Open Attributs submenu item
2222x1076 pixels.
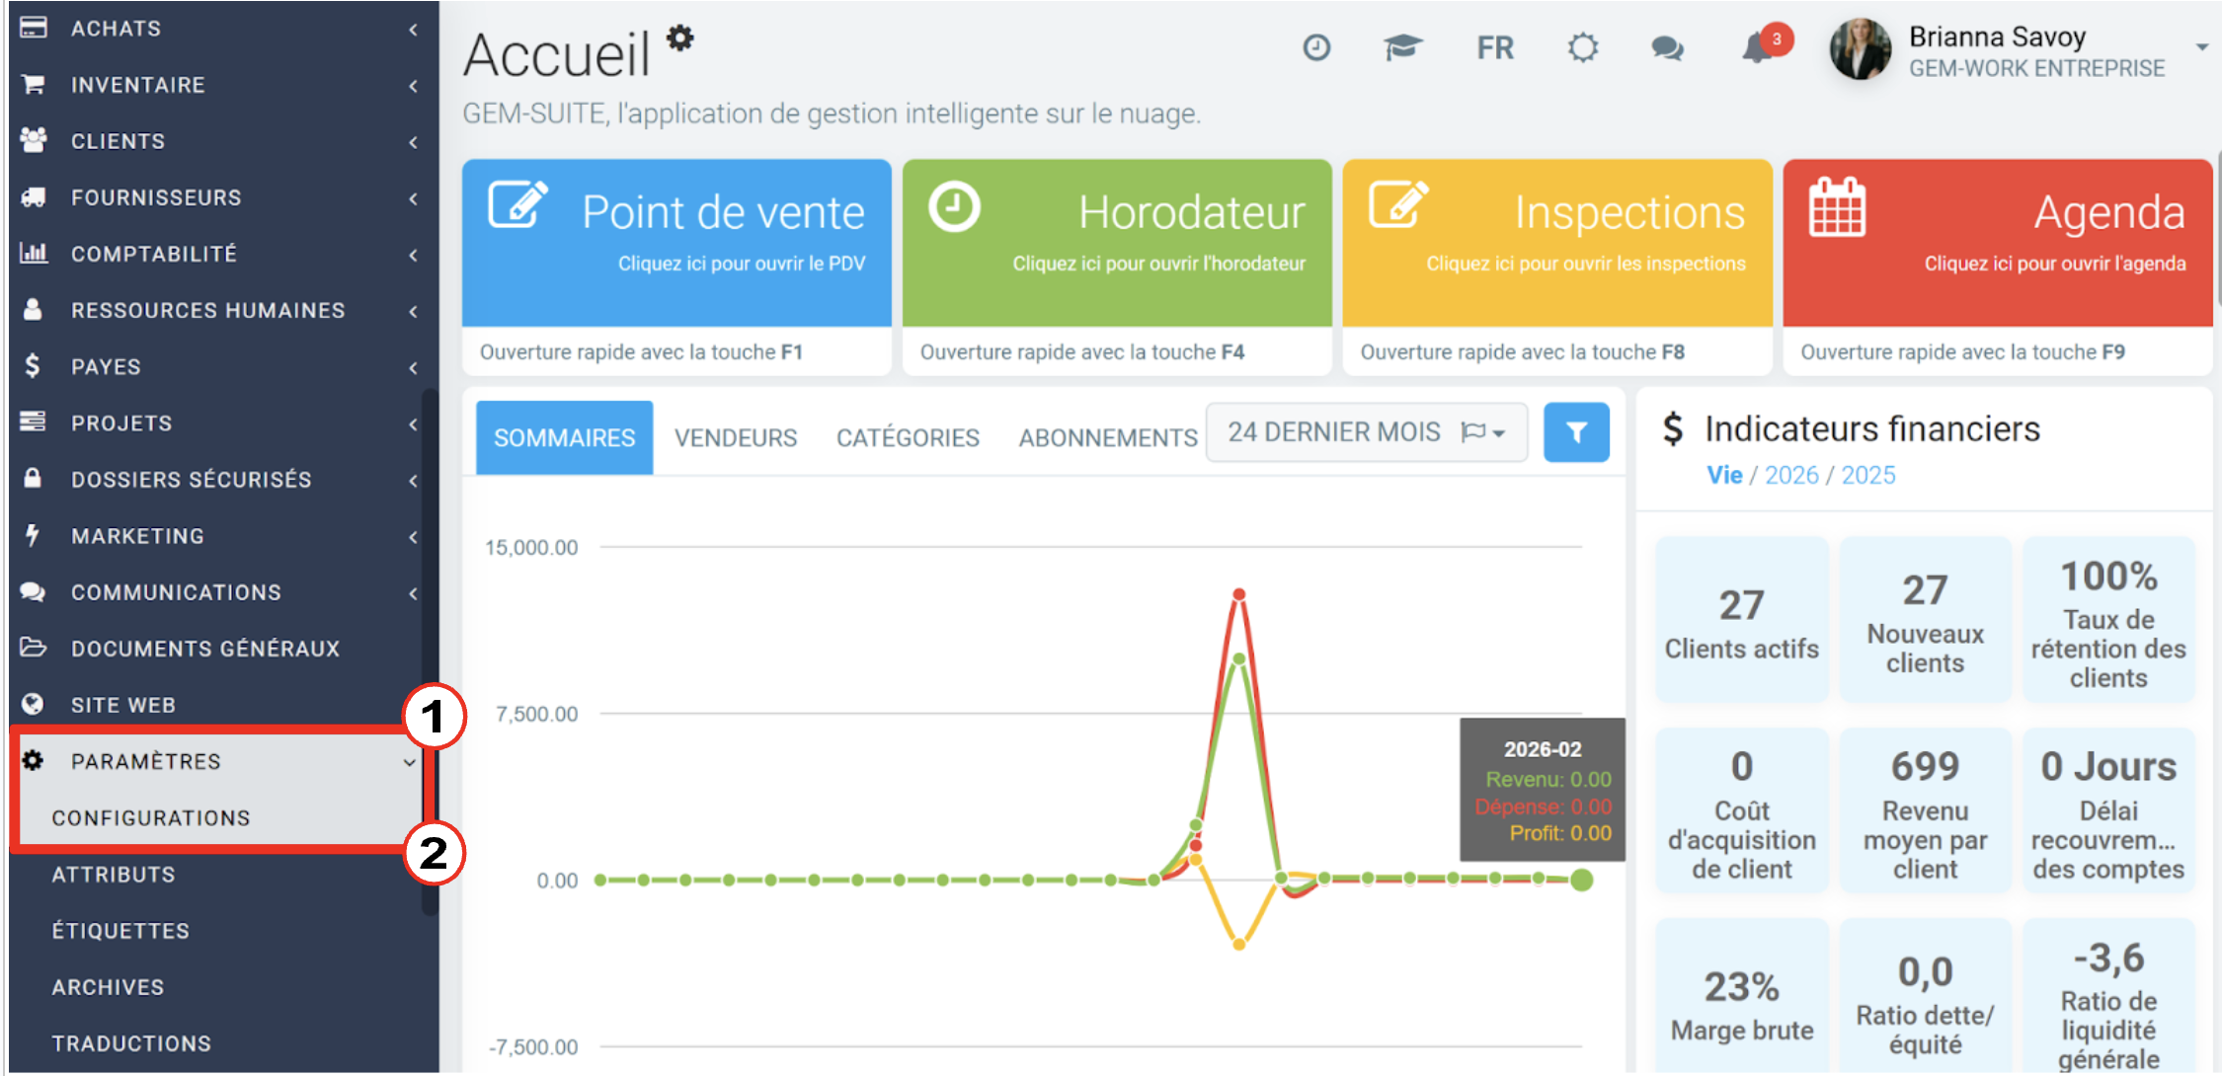click(114, 875)
